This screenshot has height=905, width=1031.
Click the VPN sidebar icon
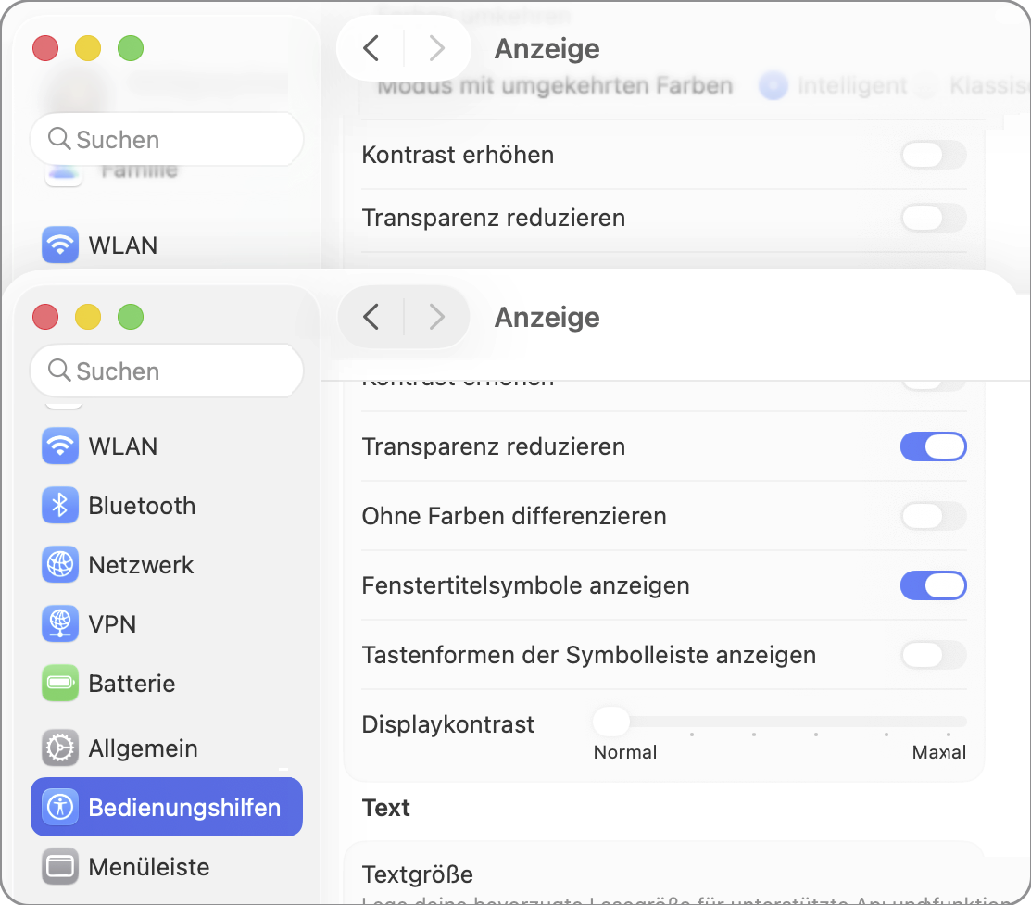[x=60, y=624]
